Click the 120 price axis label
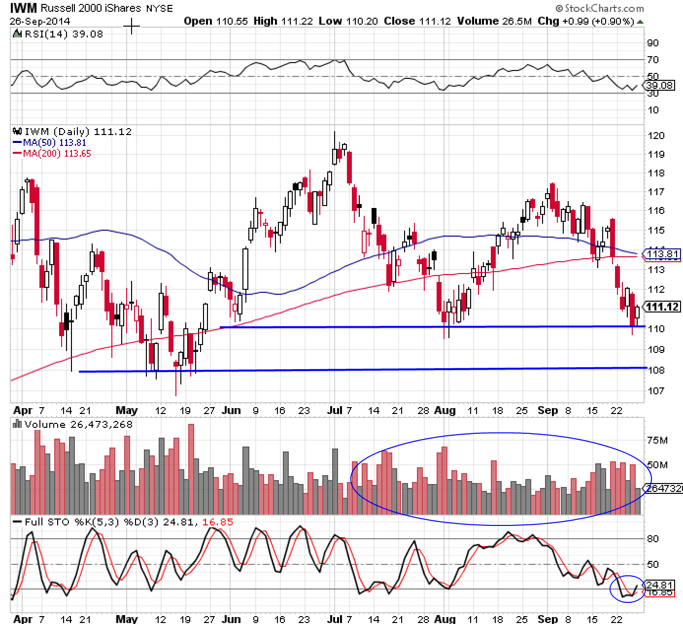683x624 pixels. (x=657, y=136)
